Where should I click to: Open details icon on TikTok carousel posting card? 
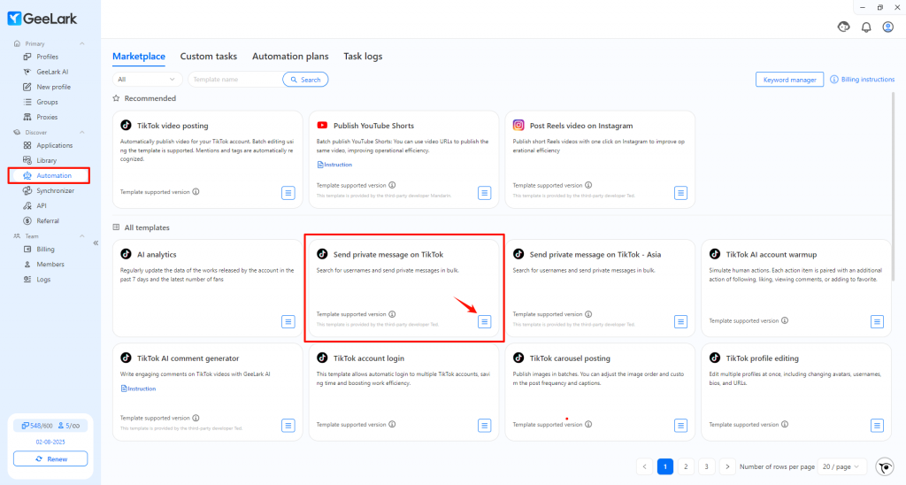click(x=680, y=426)
